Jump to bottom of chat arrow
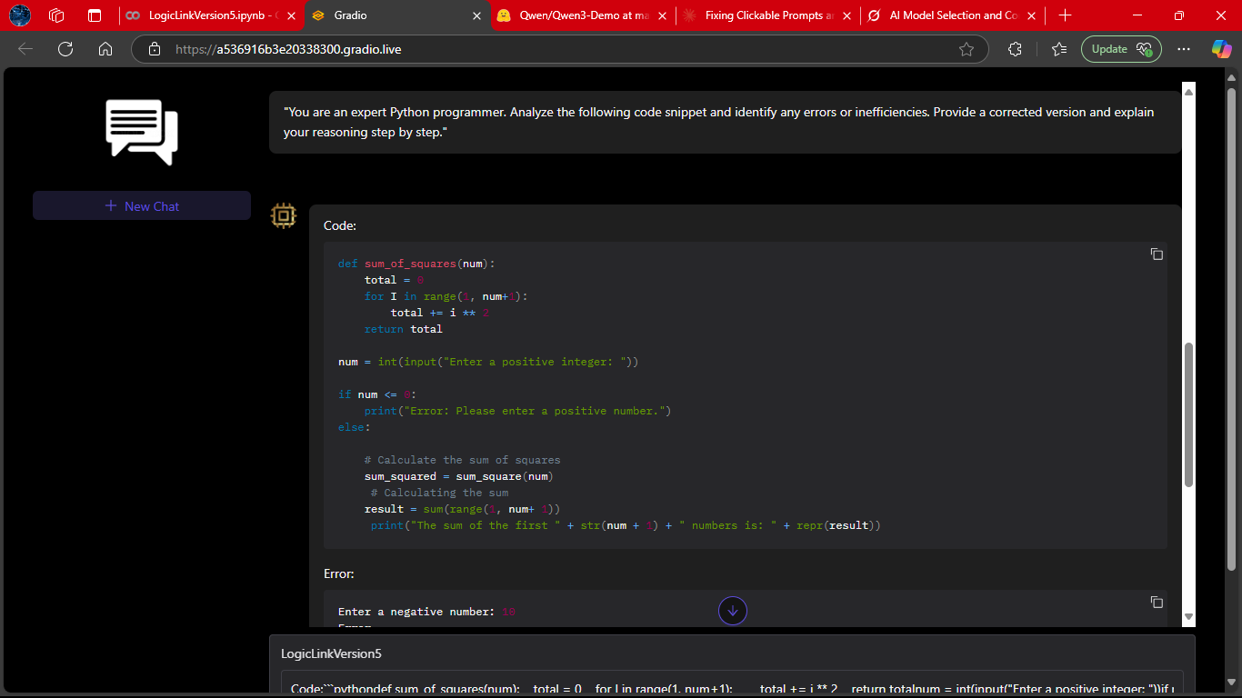The height and width of the screenshot is (698, 1242). (x=733, y=611)
